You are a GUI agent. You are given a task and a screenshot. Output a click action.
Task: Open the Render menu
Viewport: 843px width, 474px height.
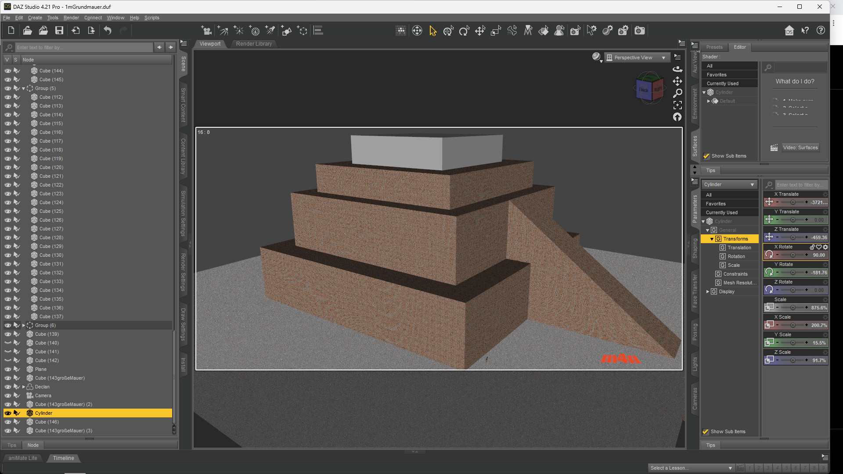click(x=71, y=18)
